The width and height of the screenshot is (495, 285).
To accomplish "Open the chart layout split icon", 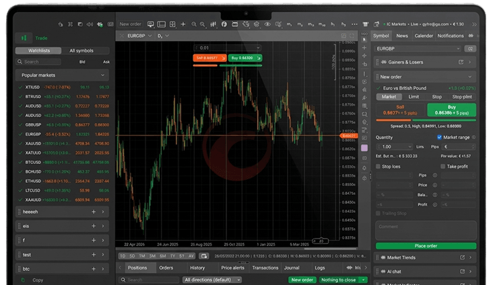I will pyautogui.click(x=162, y=24).
